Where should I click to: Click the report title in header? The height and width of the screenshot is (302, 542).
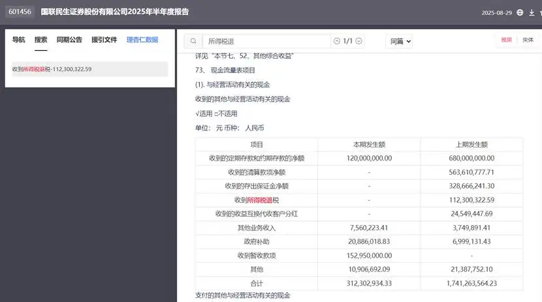point(115,12)
